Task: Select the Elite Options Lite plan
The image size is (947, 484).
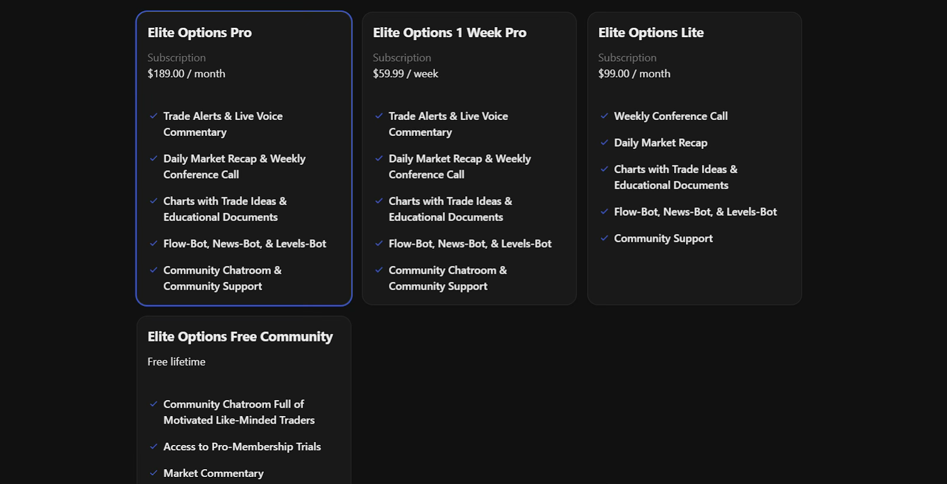Action: (694, 158)
